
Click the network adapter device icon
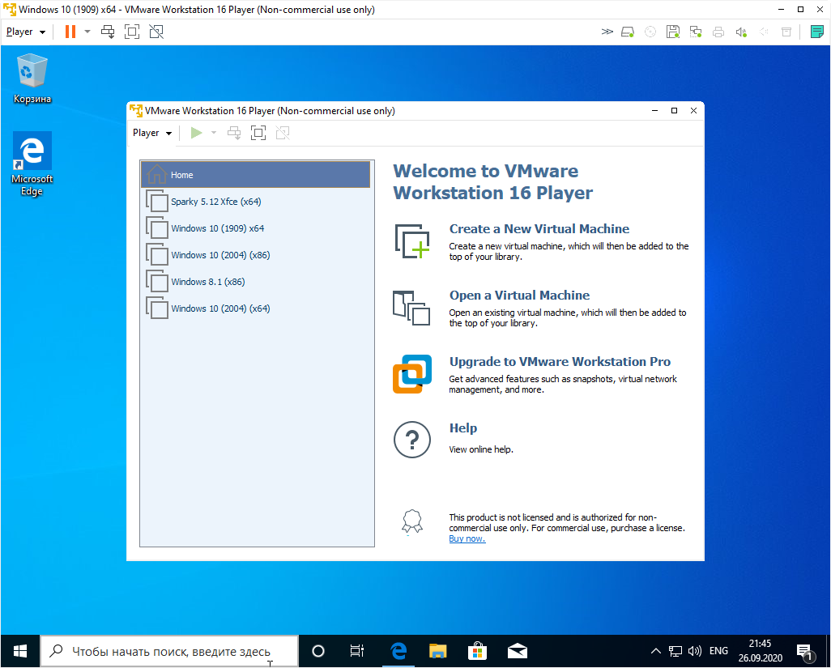(x=696, y=32)
